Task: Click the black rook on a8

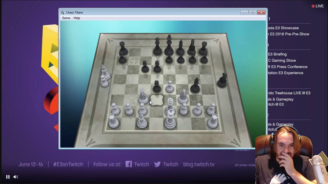Action: (x=123, y=49)
